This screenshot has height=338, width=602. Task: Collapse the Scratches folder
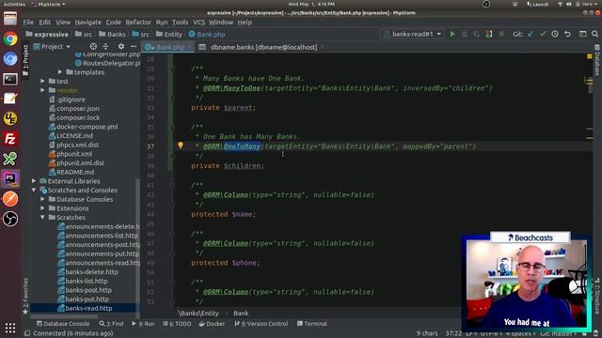click(42, 217)
